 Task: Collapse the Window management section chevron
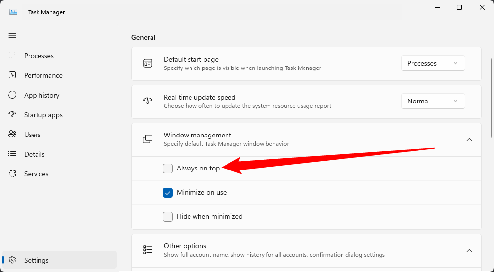coord(469,139)
